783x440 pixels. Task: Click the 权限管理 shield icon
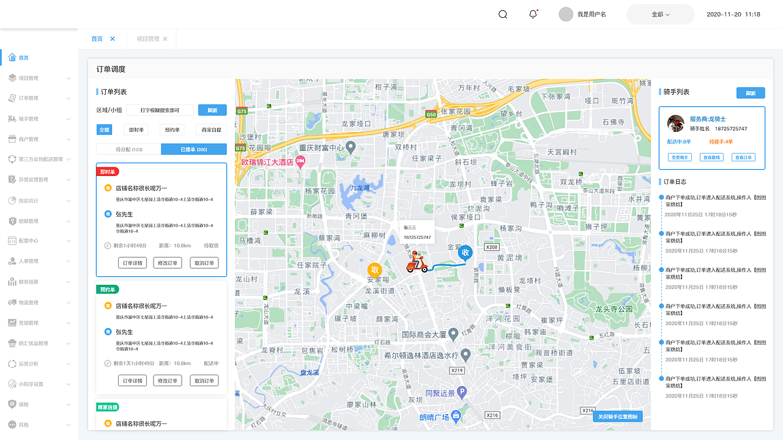pos(12,221)
